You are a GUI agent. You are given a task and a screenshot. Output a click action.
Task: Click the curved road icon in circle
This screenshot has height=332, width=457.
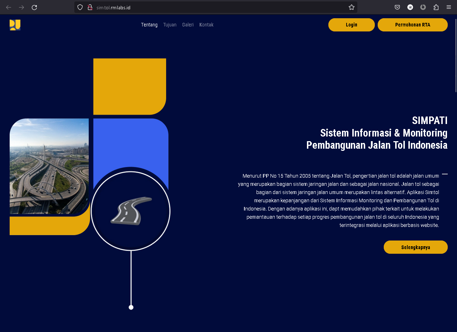[131, 211]
